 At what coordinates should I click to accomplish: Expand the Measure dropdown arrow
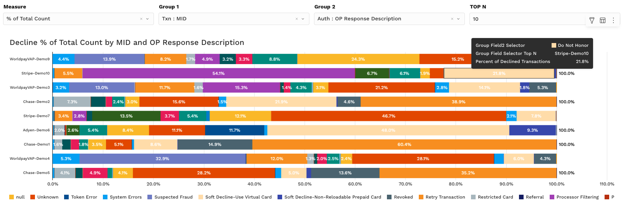coord(147,19)
